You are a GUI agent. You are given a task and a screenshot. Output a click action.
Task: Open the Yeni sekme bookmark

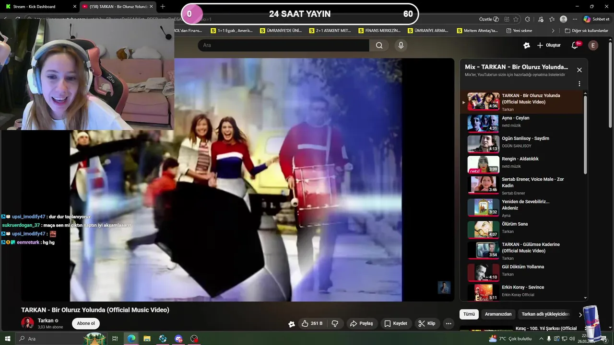520,31
